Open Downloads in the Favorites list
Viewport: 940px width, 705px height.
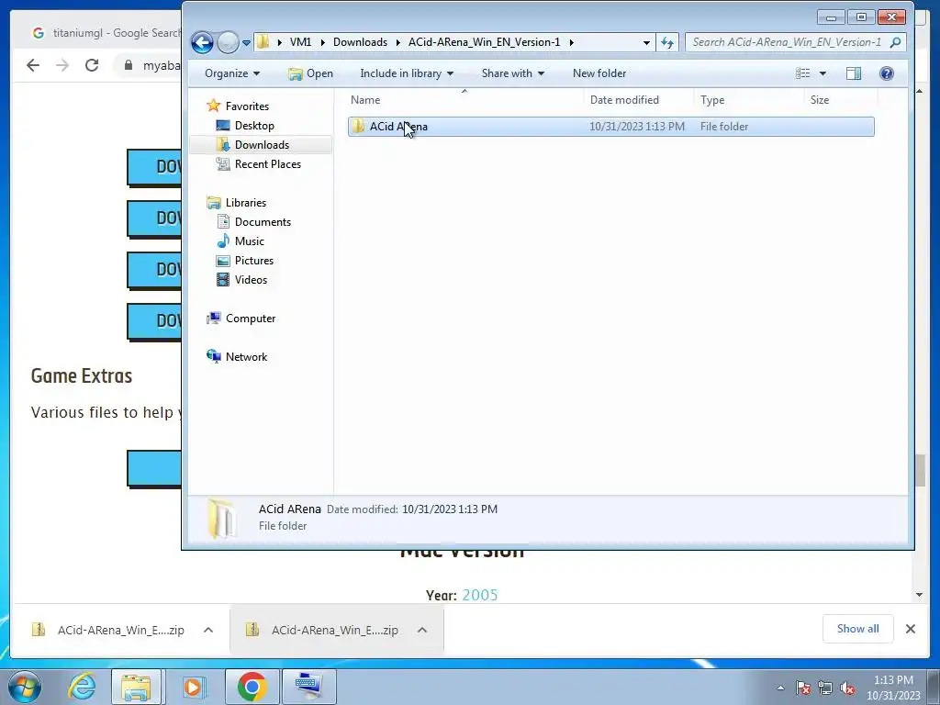[x=262, y=144]
